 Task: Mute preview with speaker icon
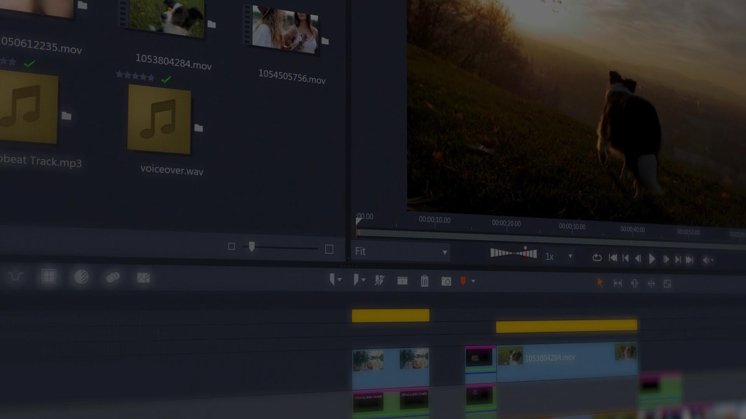pos(706,260)
